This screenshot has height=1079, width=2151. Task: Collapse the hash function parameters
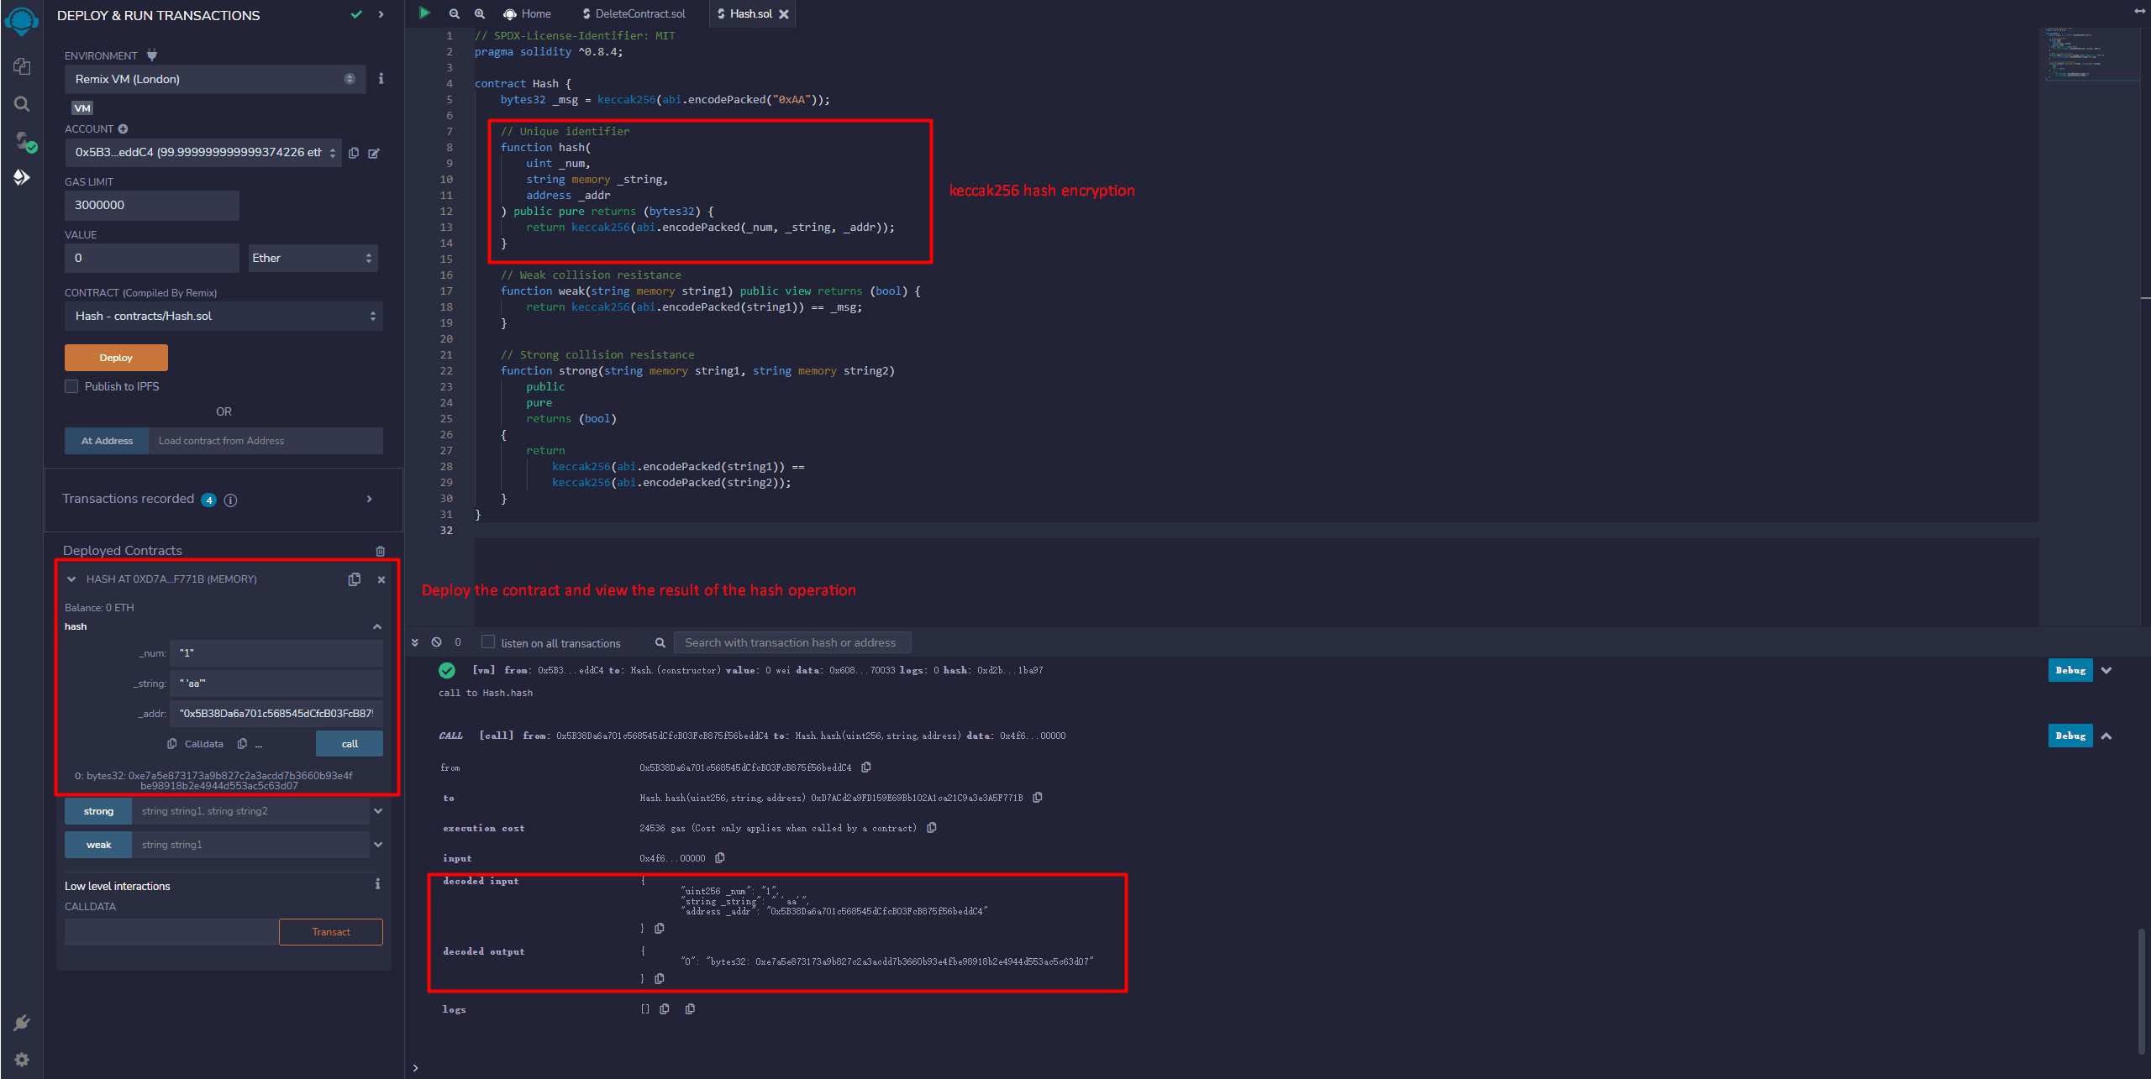coord(377,626)
